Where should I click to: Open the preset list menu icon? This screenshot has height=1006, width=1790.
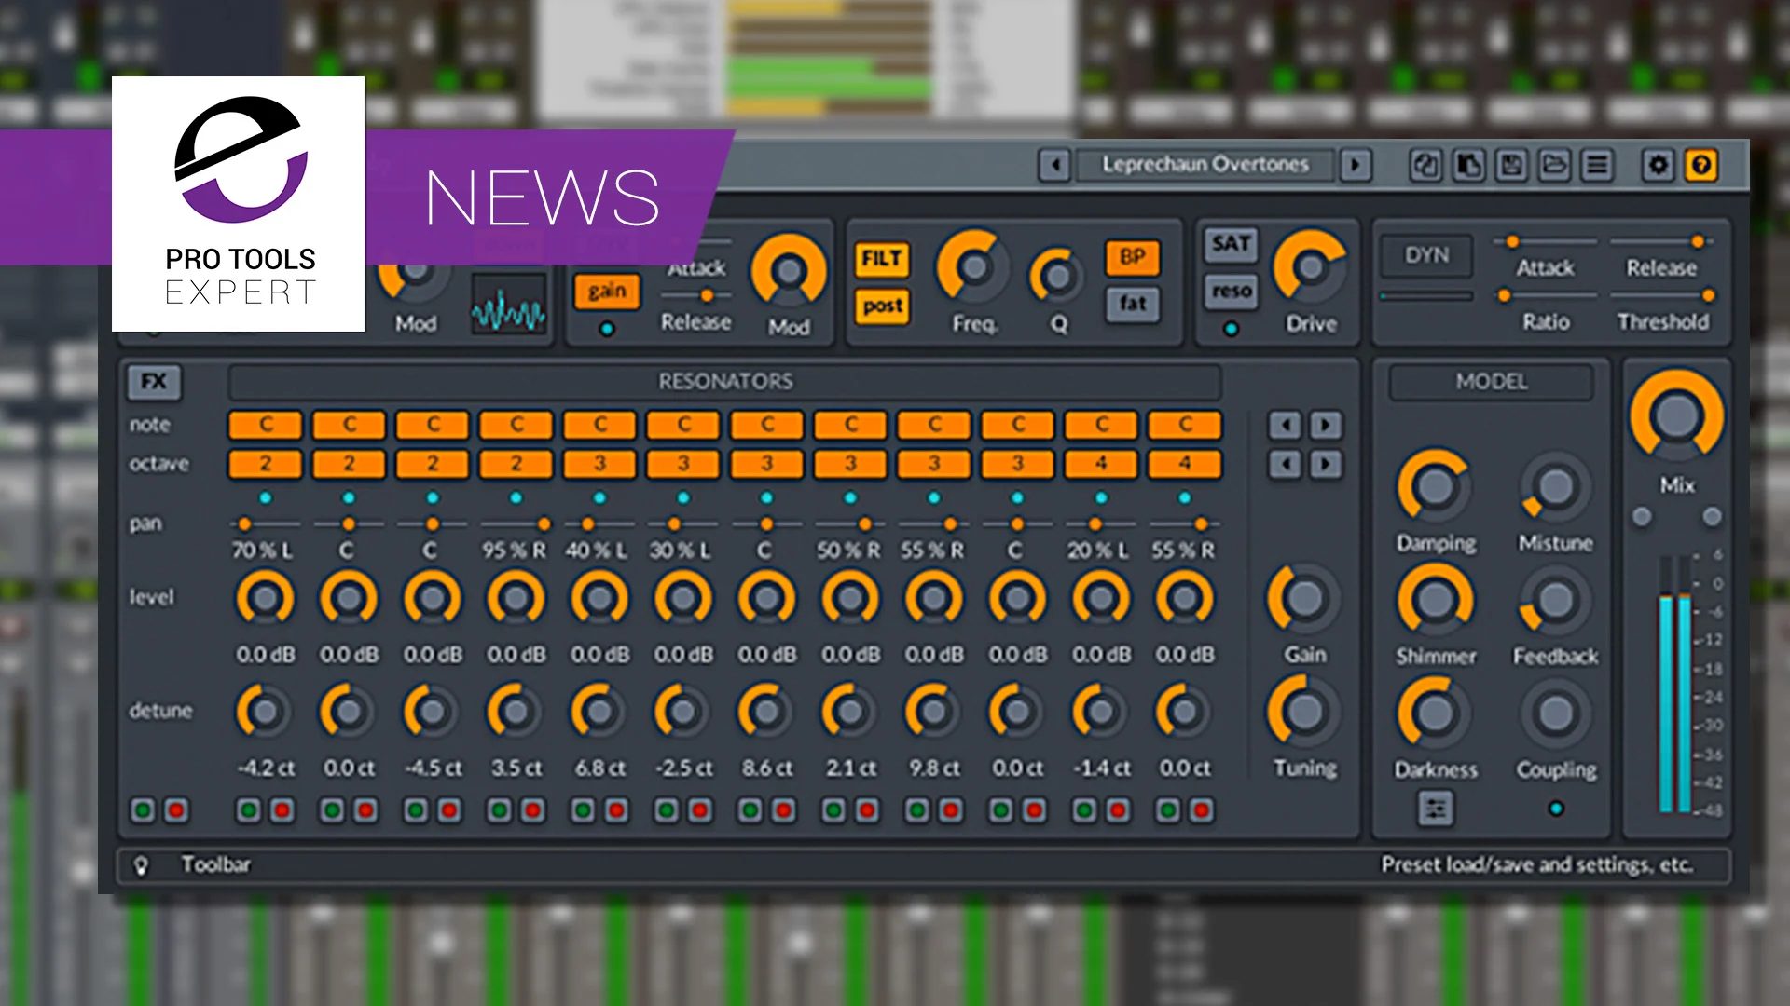point(1597,166)
